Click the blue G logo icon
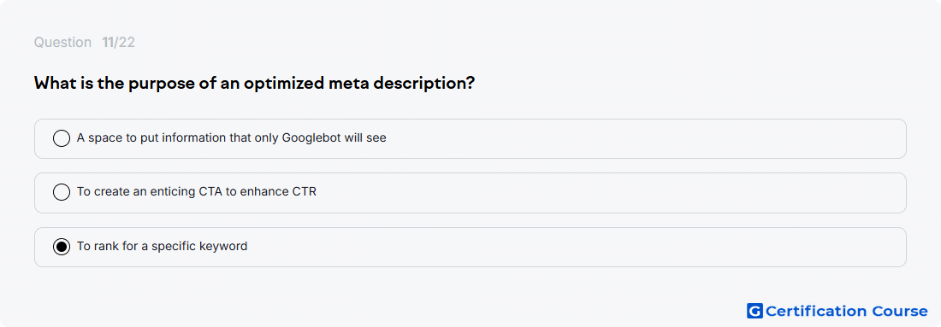The width and height of the screenshot is (941, 327). [x=755, y=311]
